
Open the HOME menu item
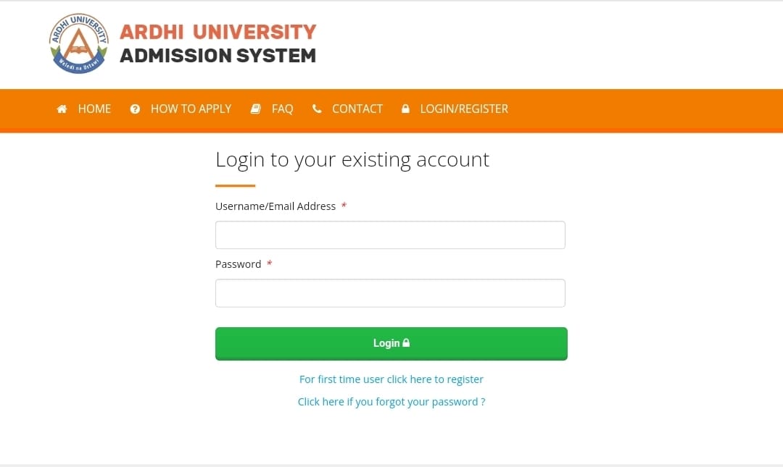pyautogui.click(x=94, y=109)
